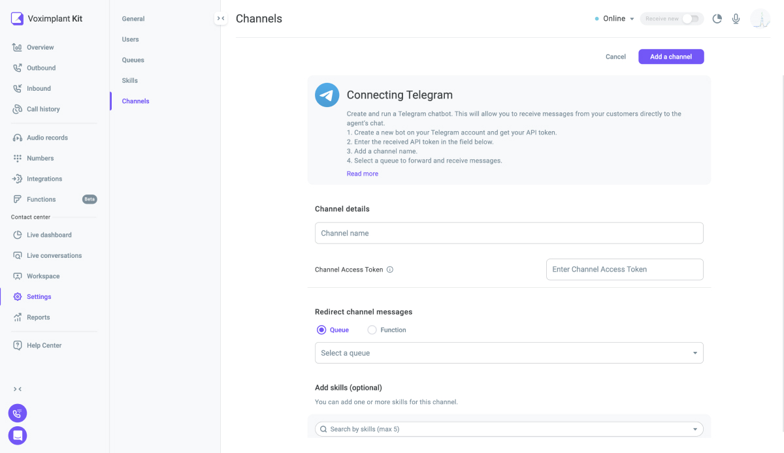Open Overview via its chart icon
784x453 pixels.
pos(18,48)
